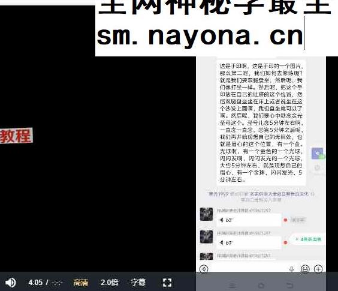Image resolution: width=338 pixels, height=291 pixels.
Task: Tap the partially visible third avatar
Action: (206, 256)
